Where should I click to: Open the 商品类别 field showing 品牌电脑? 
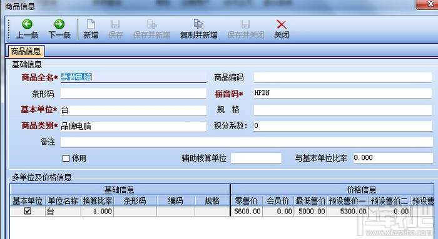(133, 126)
